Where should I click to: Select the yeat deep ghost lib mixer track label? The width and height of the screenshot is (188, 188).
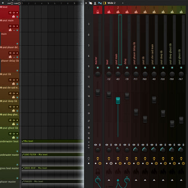tap(170, 54)
